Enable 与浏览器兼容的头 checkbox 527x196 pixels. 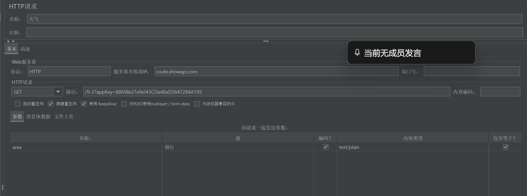pos(197,104)
